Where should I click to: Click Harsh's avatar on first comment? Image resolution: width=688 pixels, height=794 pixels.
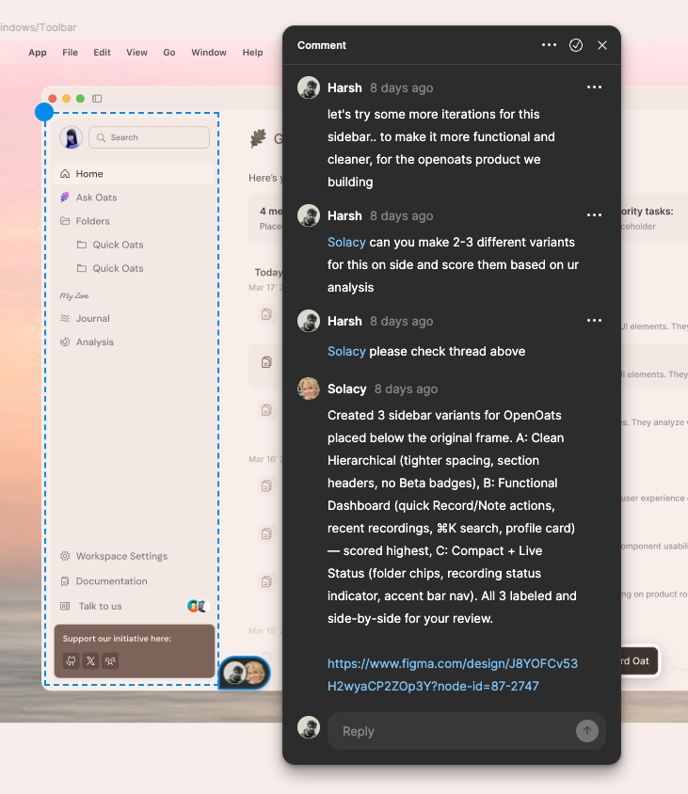coord(309,87)
